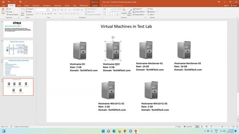Click the Paste button
Image resolution: width=239 pixels, height=134 pixels.
pyautogui.click(x=3, y=12)
